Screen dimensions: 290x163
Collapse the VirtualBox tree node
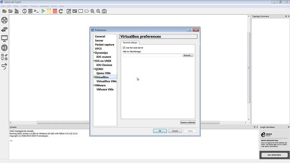pos(94,77)
